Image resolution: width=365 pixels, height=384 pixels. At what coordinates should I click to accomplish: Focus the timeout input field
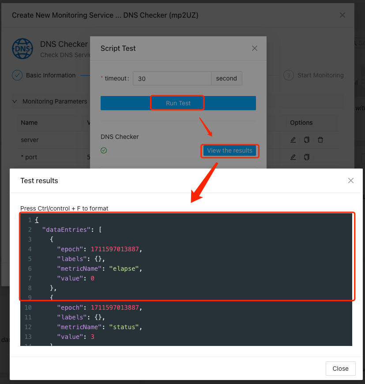(x=172, y=78)
